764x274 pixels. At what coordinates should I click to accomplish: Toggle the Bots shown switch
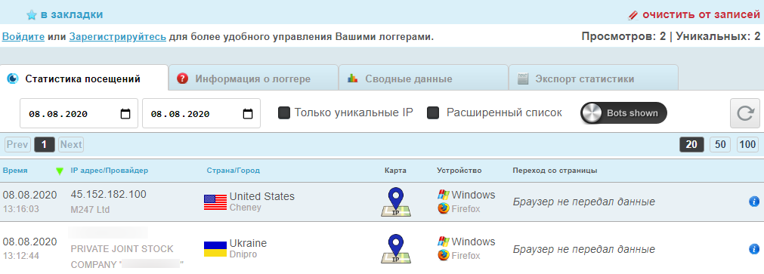[x=623, y=113]
